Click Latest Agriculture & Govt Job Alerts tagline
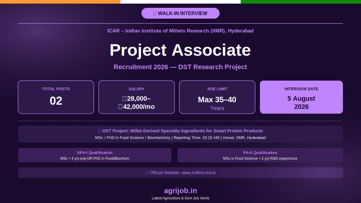Viewport: 361px width, 203px height. 180,198
